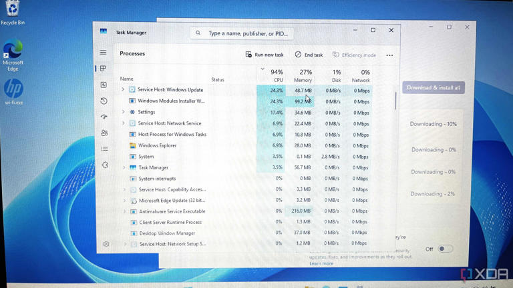Screen dimensions: 513x288
Task: Open the Recycle Bin desktop icon
Action: (x=13, y=8)
